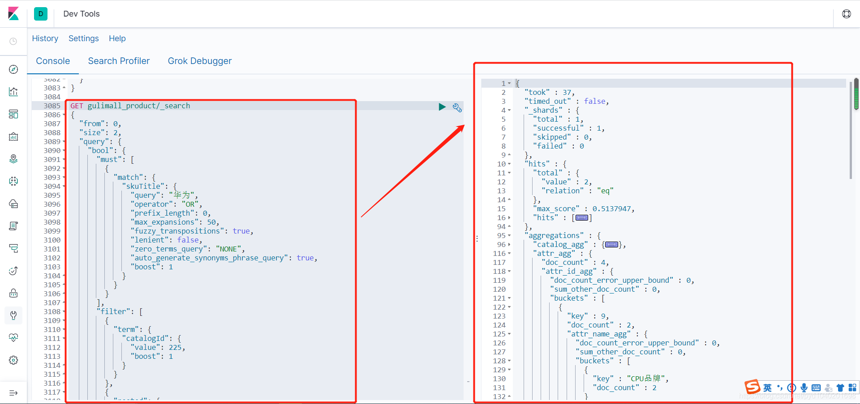860x404 pixels.
Task: Click the Sogou input method logo
Action: point(752,387)
